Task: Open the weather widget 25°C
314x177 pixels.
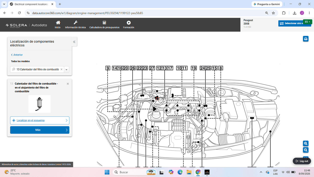Action: pyautogui.click(x=17, y=172)
